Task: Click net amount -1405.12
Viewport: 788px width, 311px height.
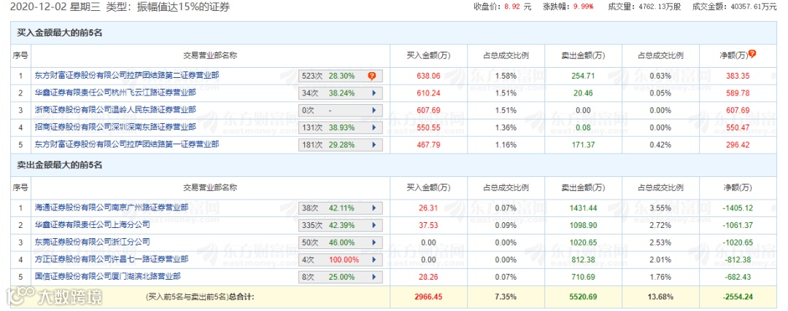Action: click(738, 208)
